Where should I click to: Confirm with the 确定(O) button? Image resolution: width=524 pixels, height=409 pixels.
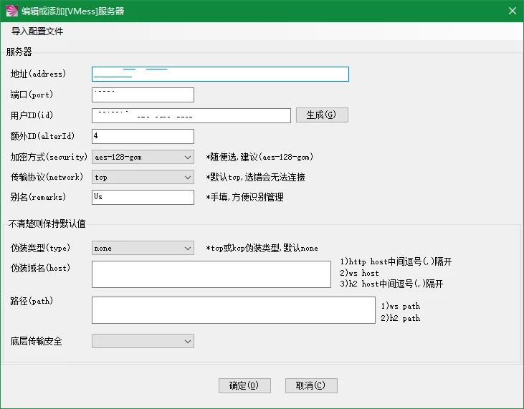(x=244, y=385)
